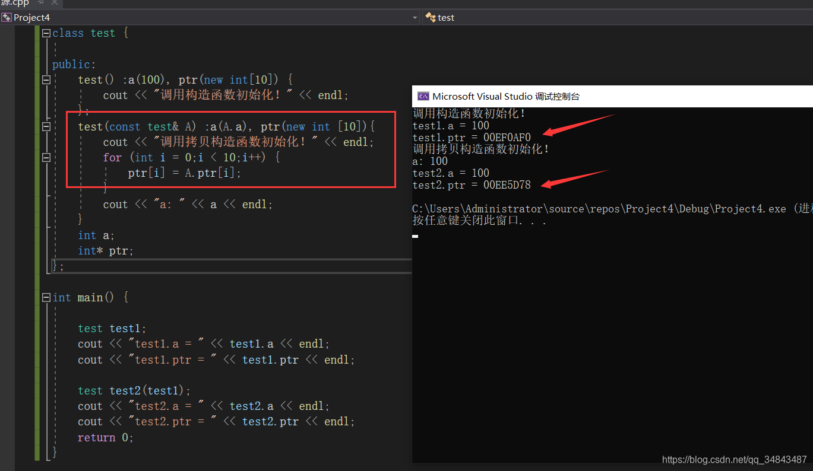Viewport: 813px width, 471px height.
Task: Click the cout "test2.a = " code line
Action: pyautogui.click(x=204, y=406)
